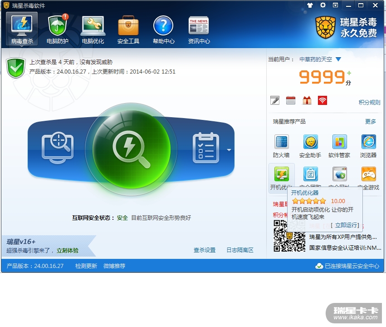Open the secure shopping bag icon
The width and height of the screenshot is (386, 327).
pos(310,174)
